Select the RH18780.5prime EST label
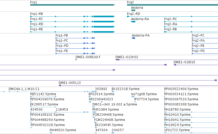 (177, 110)
